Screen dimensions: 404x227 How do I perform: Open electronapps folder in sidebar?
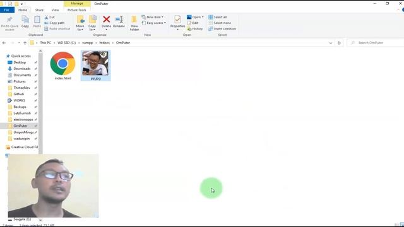coord(23,120)
